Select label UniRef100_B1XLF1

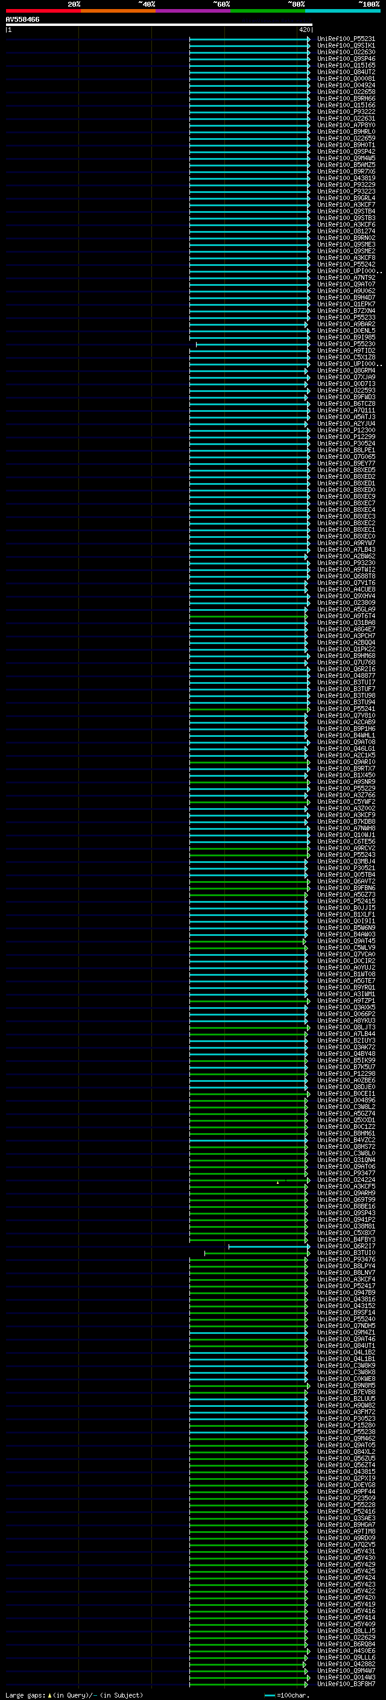pos(346,915)
